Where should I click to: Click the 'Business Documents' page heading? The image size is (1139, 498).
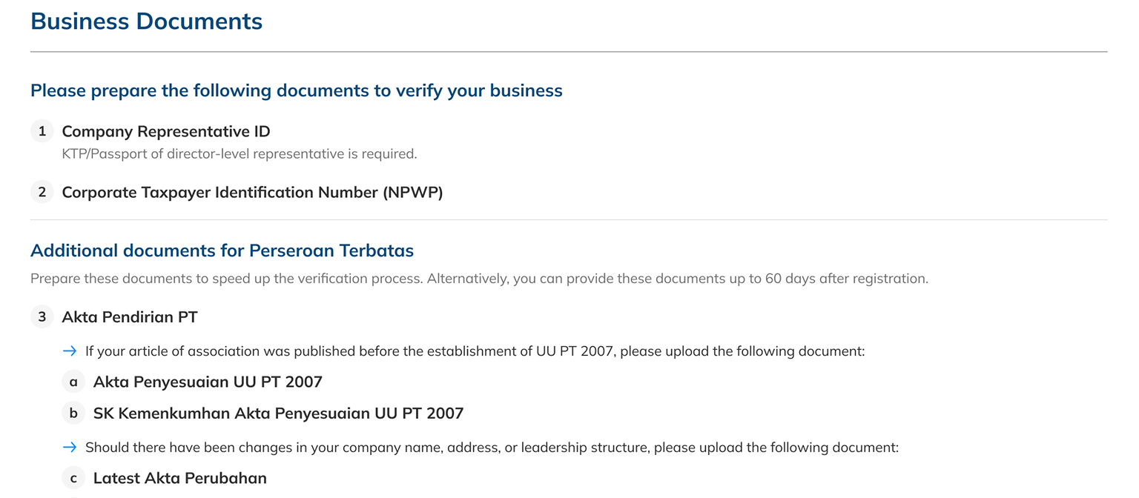pyautogui.click(x=146, y=21)
